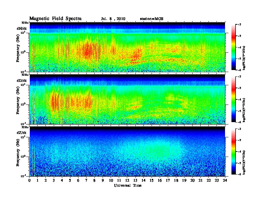Click hour tick label "7" on time axis

[x=86, y=180]
